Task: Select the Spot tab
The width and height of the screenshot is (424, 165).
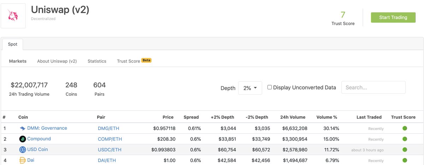Action: click(x=13, y=45)
